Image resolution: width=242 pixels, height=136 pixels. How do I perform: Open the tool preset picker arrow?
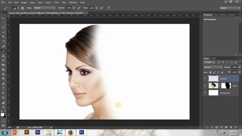tap(9, 8)
